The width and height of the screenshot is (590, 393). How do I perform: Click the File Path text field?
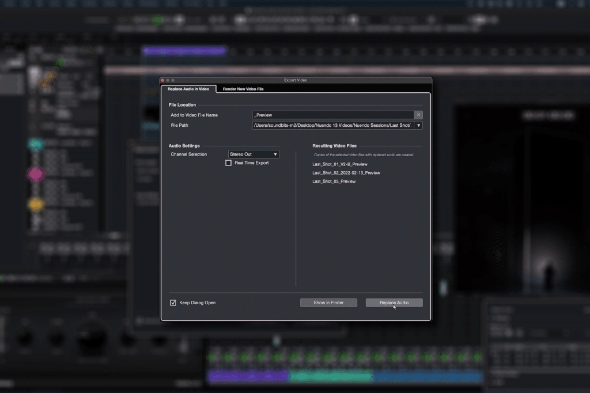(x=332, y=125)
